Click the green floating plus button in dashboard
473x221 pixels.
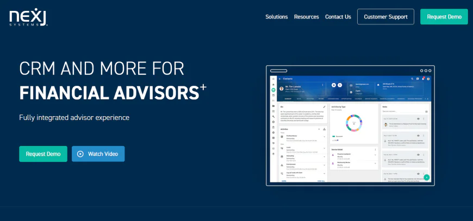427,178
